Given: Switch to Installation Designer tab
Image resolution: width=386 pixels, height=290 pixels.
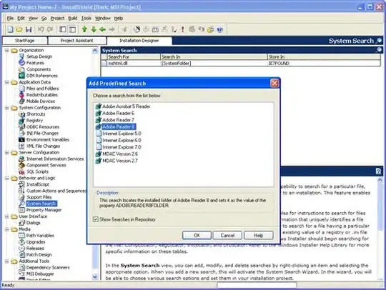Looking at the screenshot, I should click(139, 41).
